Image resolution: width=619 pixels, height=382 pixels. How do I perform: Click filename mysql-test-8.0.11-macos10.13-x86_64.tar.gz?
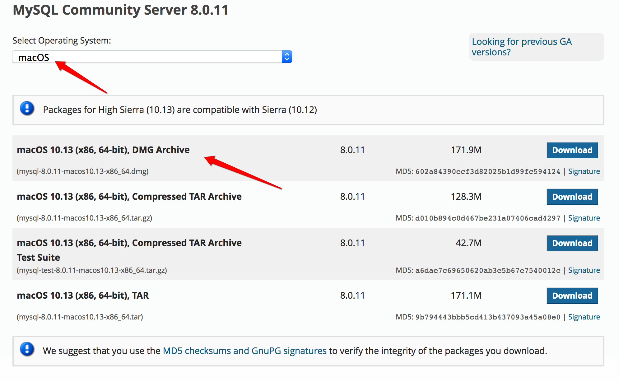tap(92, 270)
